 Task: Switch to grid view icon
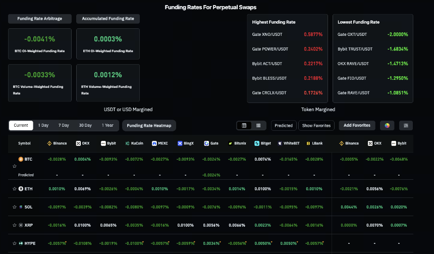point(258,125)
